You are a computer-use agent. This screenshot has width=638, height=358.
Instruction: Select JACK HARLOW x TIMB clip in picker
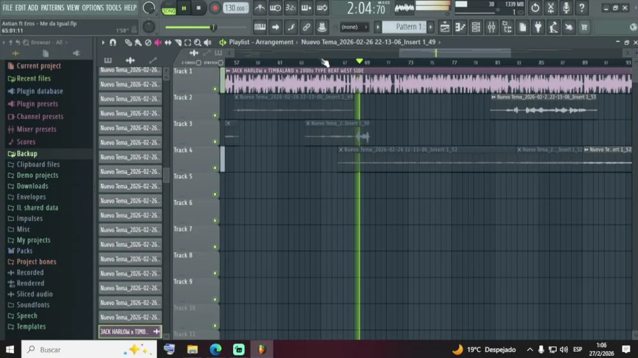tap(130, 332)
